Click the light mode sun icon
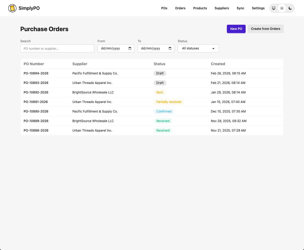The width and height of the screenshot is (304, 250). point(282,8)
